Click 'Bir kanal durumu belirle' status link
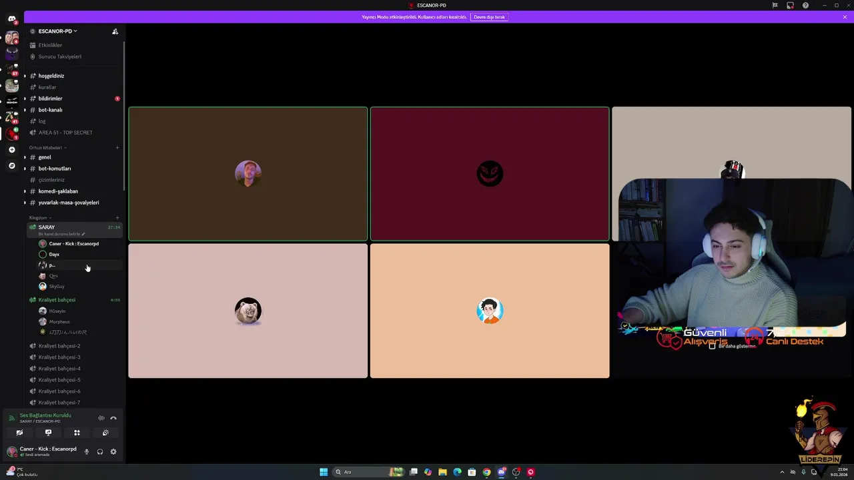 click(61, 234)
